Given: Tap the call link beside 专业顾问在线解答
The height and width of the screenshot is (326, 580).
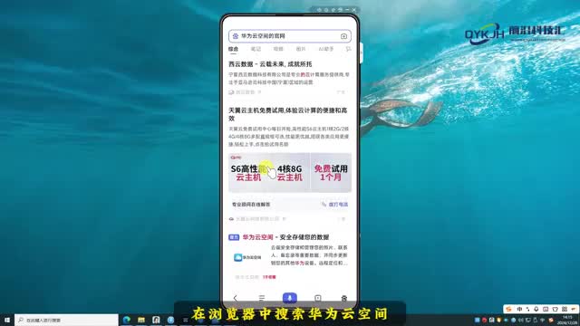Looking at the screenshot, I should [334, 205].
